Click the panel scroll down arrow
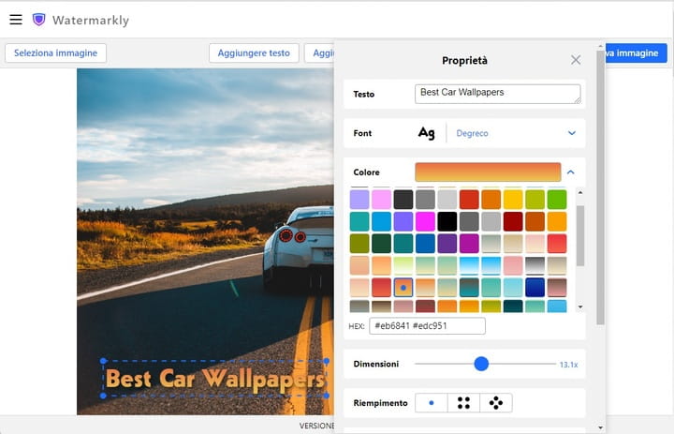 [x=600, y=427]
